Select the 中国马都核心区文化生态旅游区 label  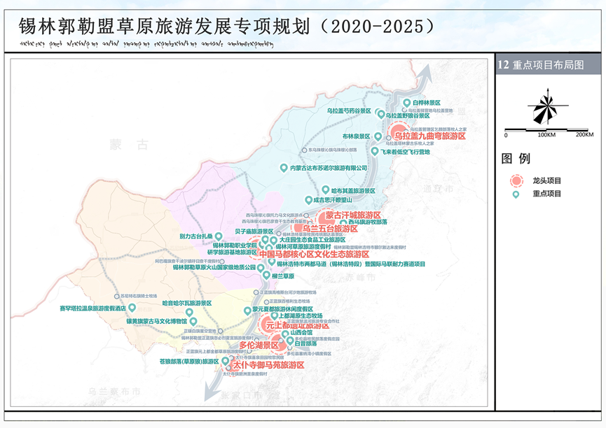[x=314, y=255]
